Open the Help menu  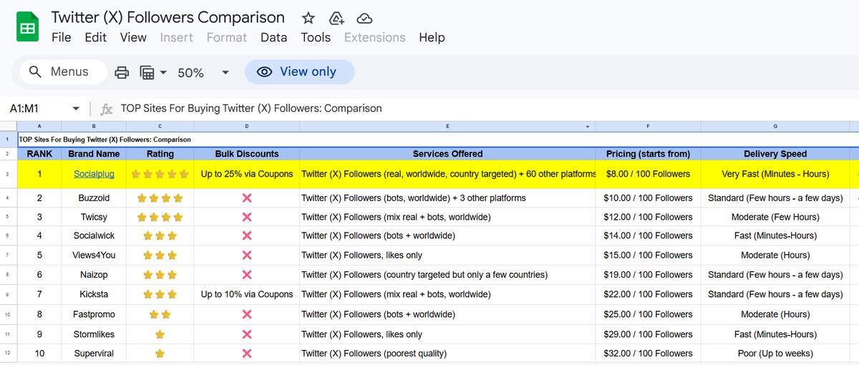(432, 37)
